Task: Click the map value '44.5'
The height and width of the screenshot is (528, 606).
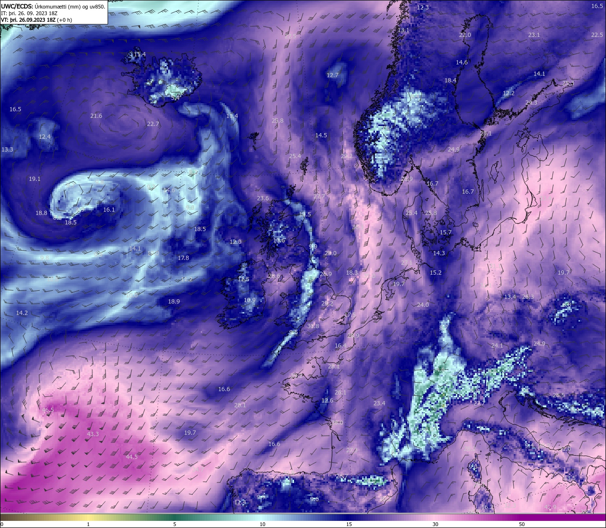Action: (x=132, y=456)
